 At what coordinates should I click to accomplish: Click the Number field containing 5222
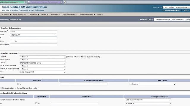click(34, 32)
